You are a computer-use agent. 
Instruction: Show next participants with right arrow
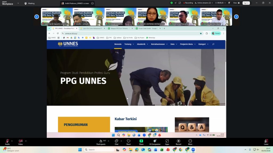(236, 16)
